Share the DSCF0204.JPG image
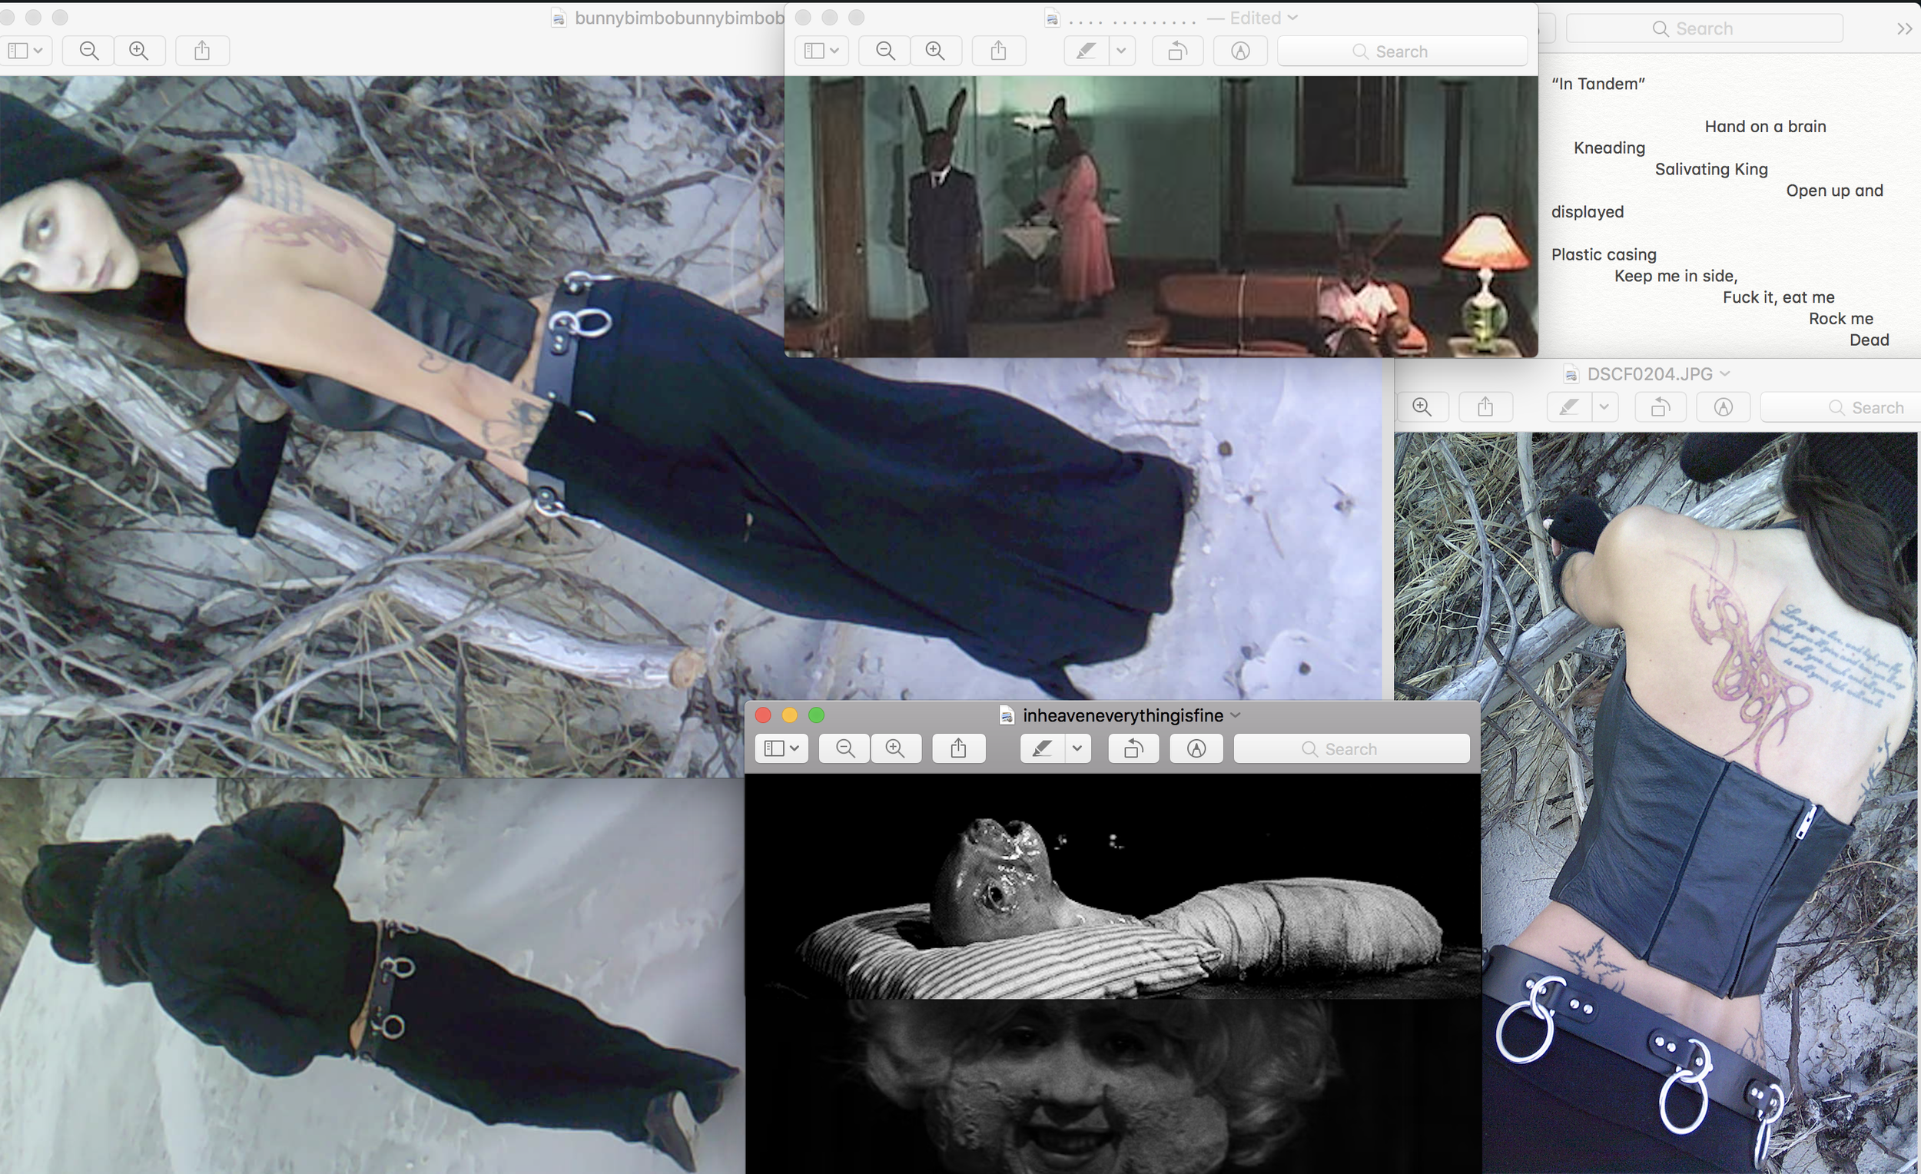The image size is (1921, 1174). [x=1485, y=406]
